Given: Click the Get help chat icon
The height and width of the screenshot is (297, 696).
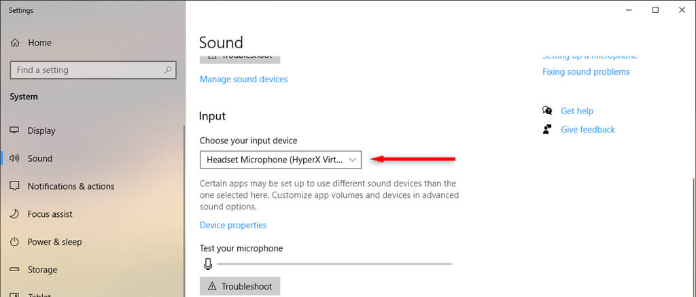Looking at the screenshot, I should coord(547,111).
